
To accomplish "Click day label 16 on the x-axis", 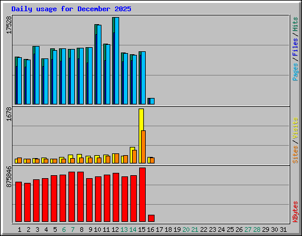I will coord(150,230).
